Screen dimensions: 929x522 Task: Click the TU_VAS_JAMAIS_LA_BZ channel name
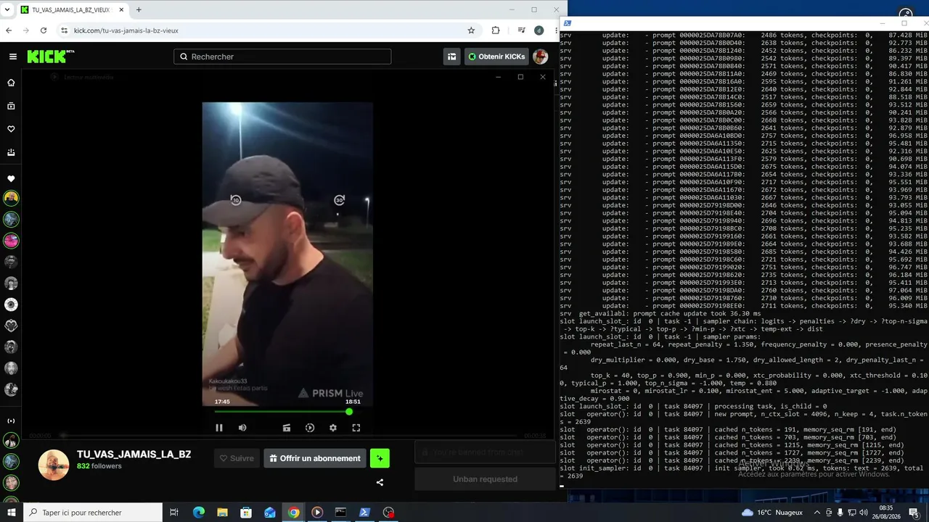pyautogui.click(x=134, y=455)
